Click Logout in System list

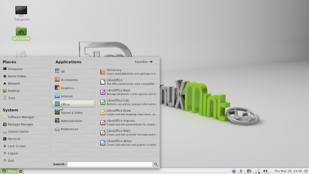[x=10, y=153]
